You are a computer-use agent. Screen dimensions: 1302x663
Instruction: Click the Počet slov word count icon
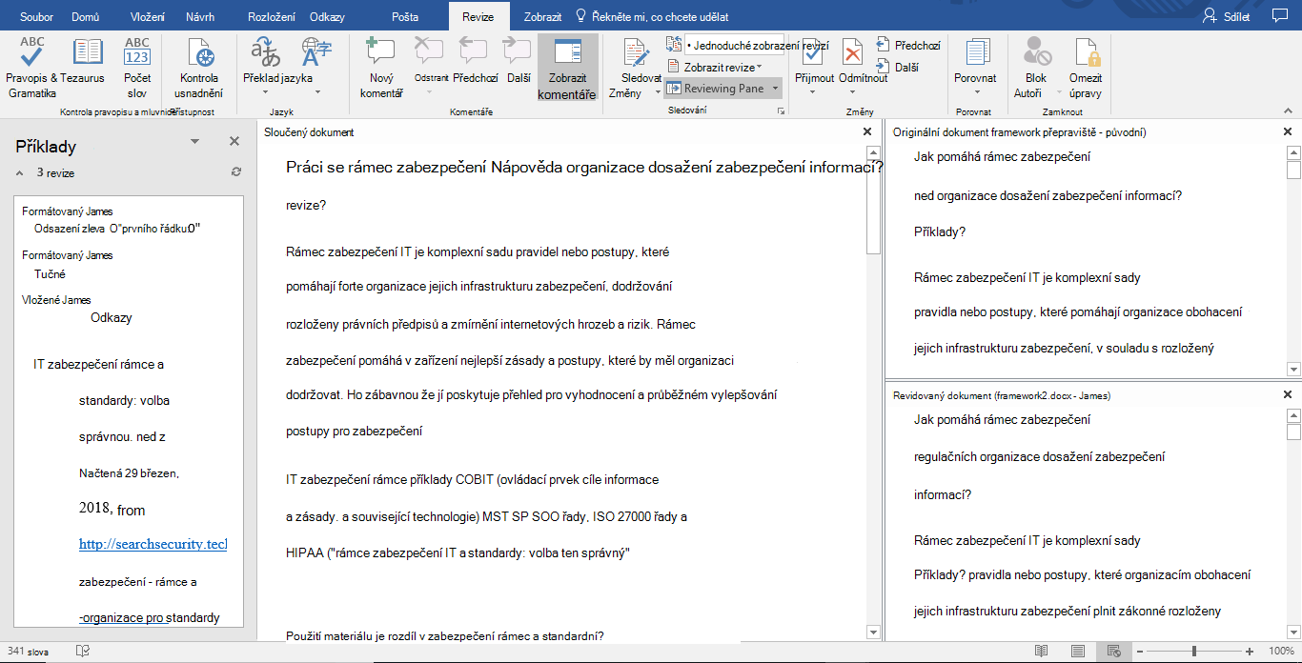(137, 69)
